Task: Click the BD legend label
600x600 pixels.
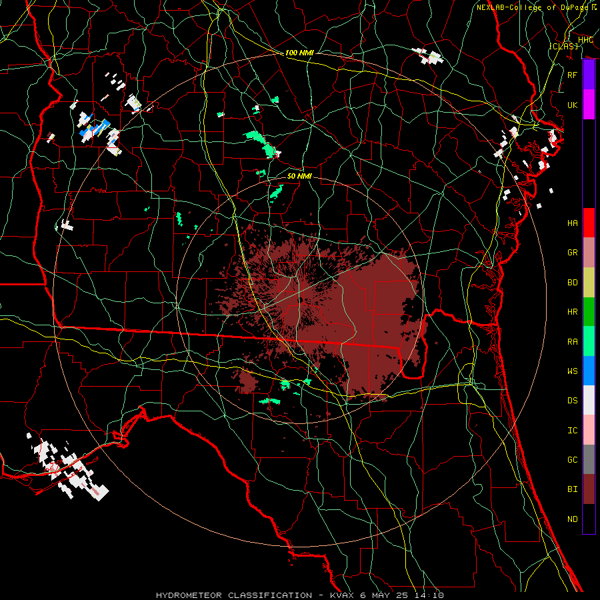Action: coord(573,283)
